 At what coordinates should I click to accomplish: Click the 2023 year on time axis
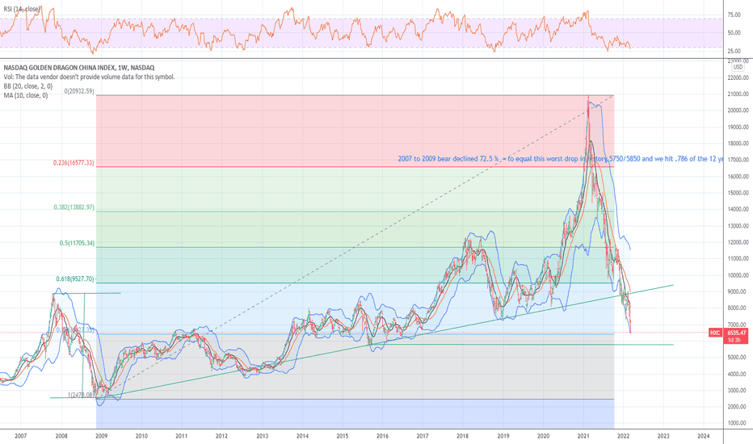coord(663,436)
